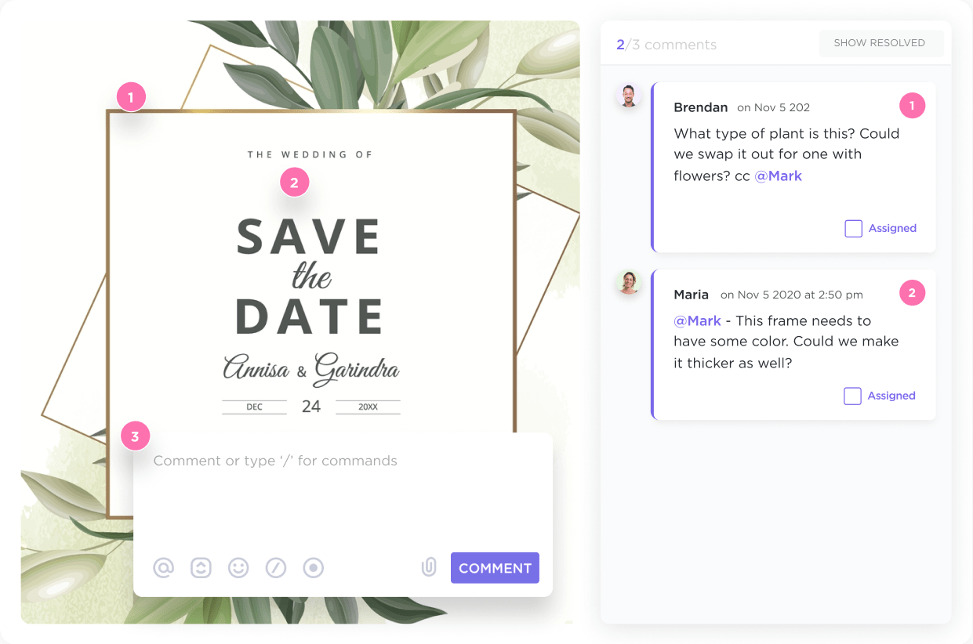Click @Mark mention in Brendan's comment
Screen dimensions: 973x644
click(x=778, y=175)
